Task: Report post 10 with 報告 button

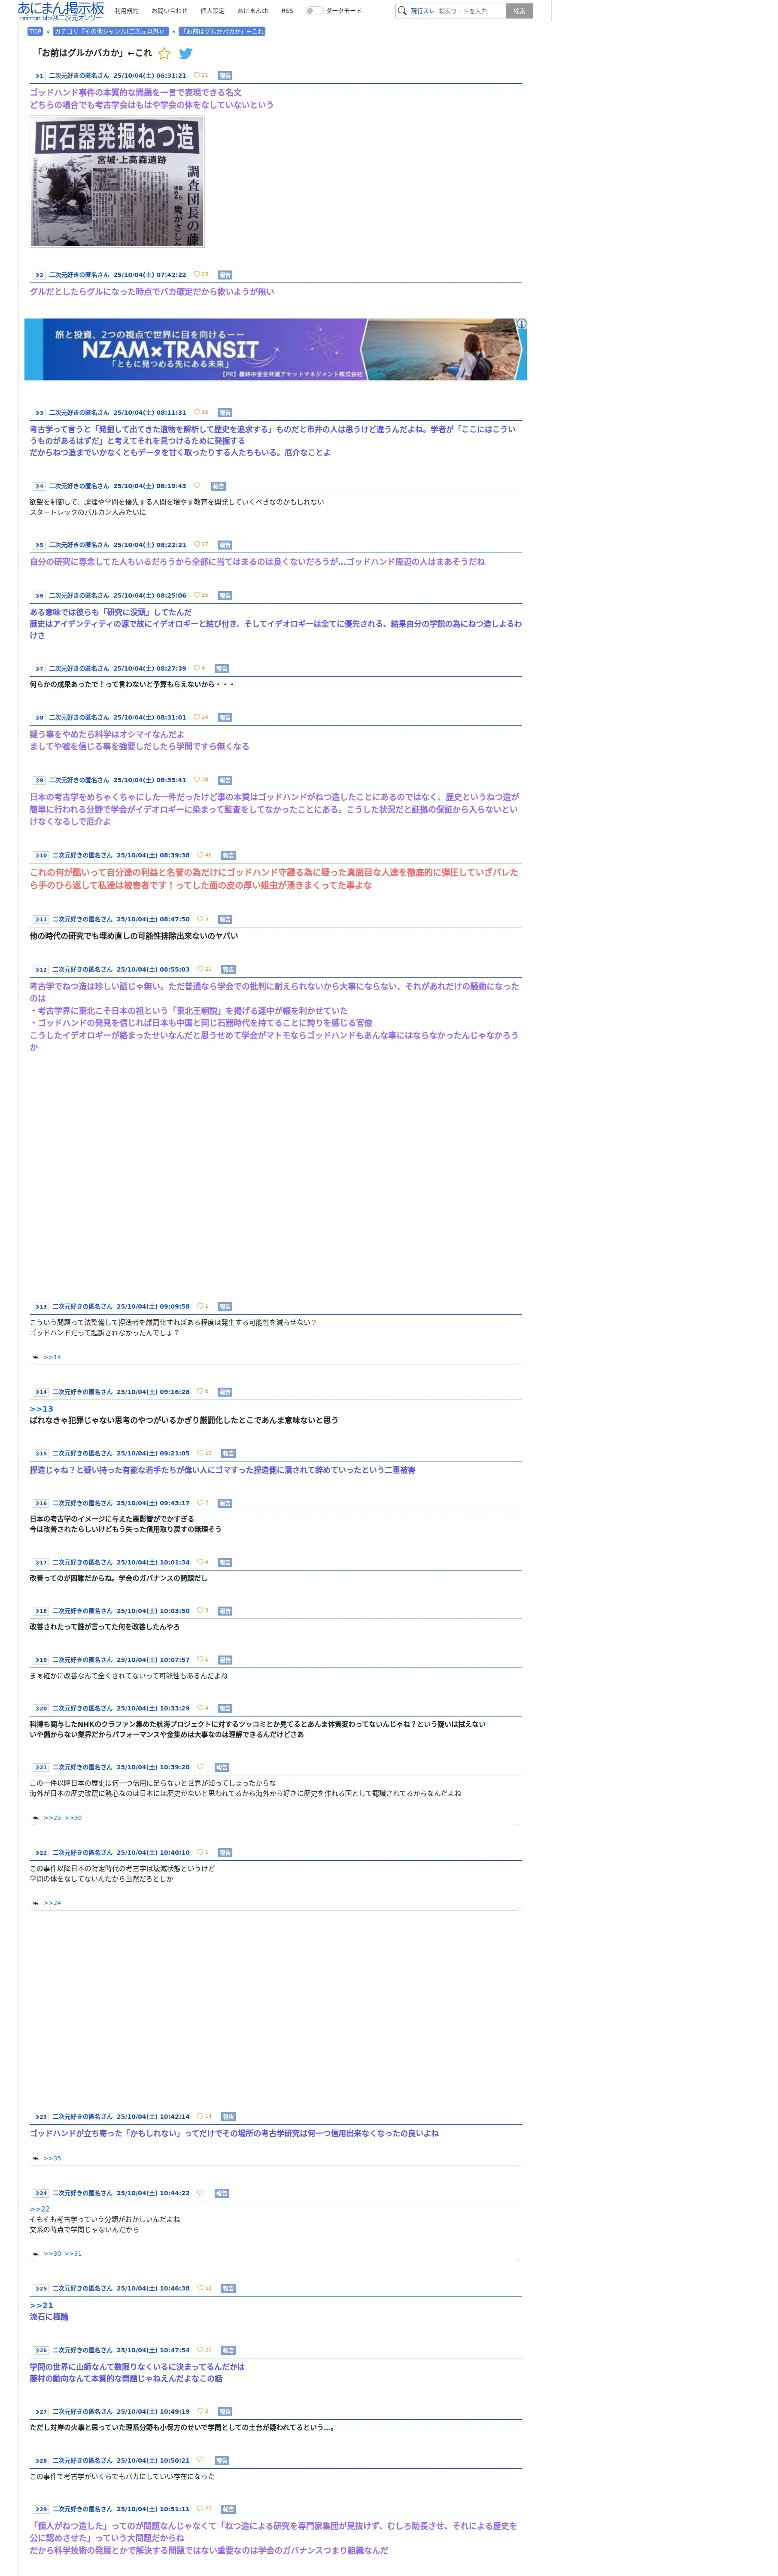Action: 228,856
